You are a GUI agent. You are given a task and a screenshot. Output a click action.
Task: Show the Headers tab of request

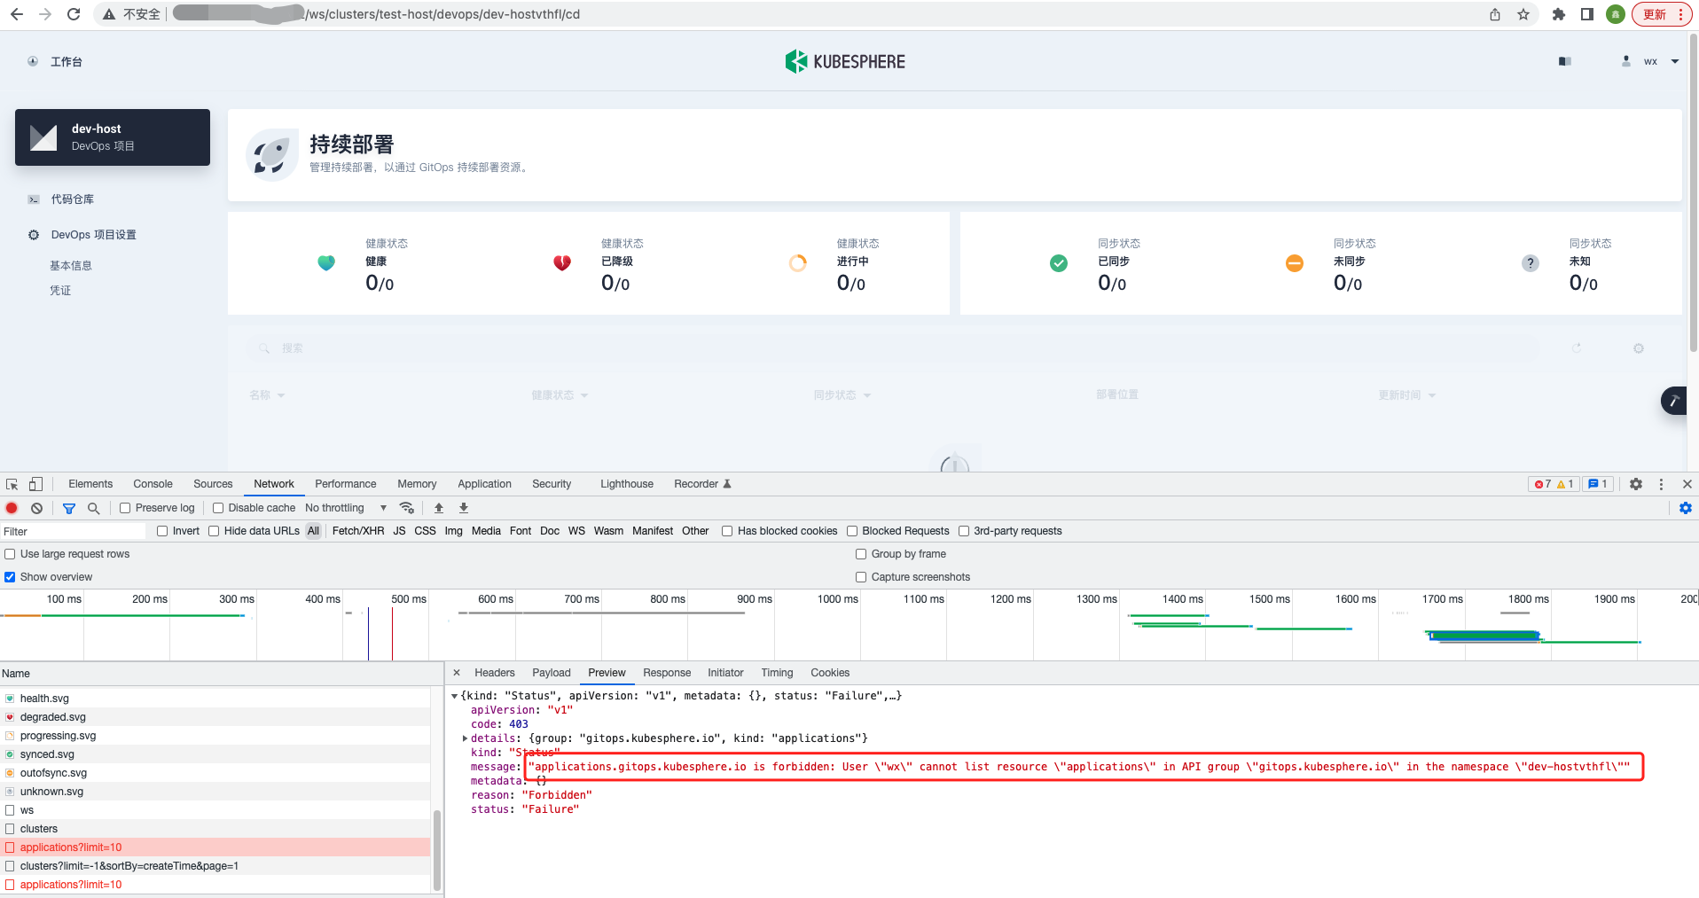coord(495,673)
